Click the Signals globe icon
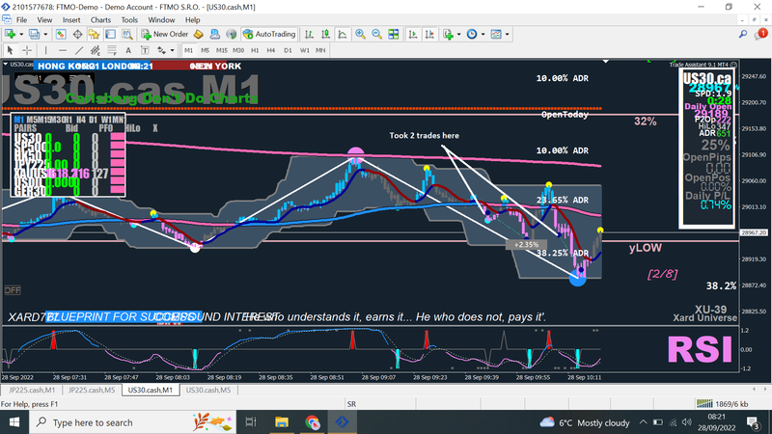772x434 pixels. pyautogui.click(x=231, y=34)
